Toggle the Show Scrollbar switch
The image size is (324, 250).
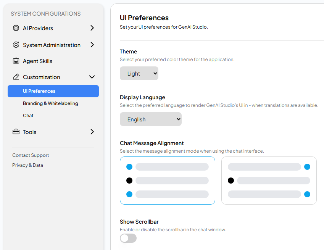(x=128, y=238)
